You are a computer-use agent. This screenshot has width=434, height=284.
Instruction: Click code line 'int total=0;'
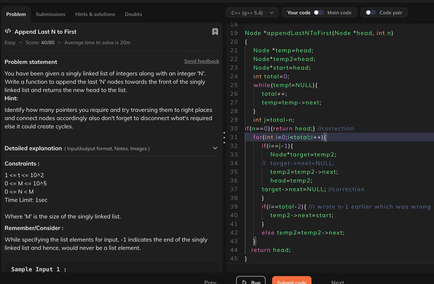click(271, 76)
